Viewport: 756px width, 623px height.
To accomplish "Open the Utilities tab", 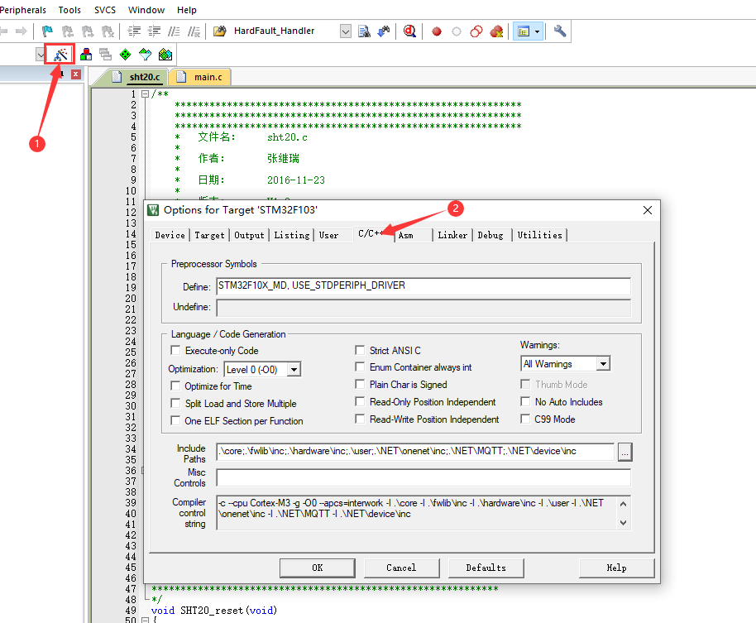I will coord(539,235).
